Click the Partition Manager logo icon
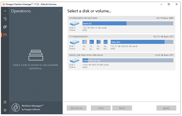 tap(16, 107)
